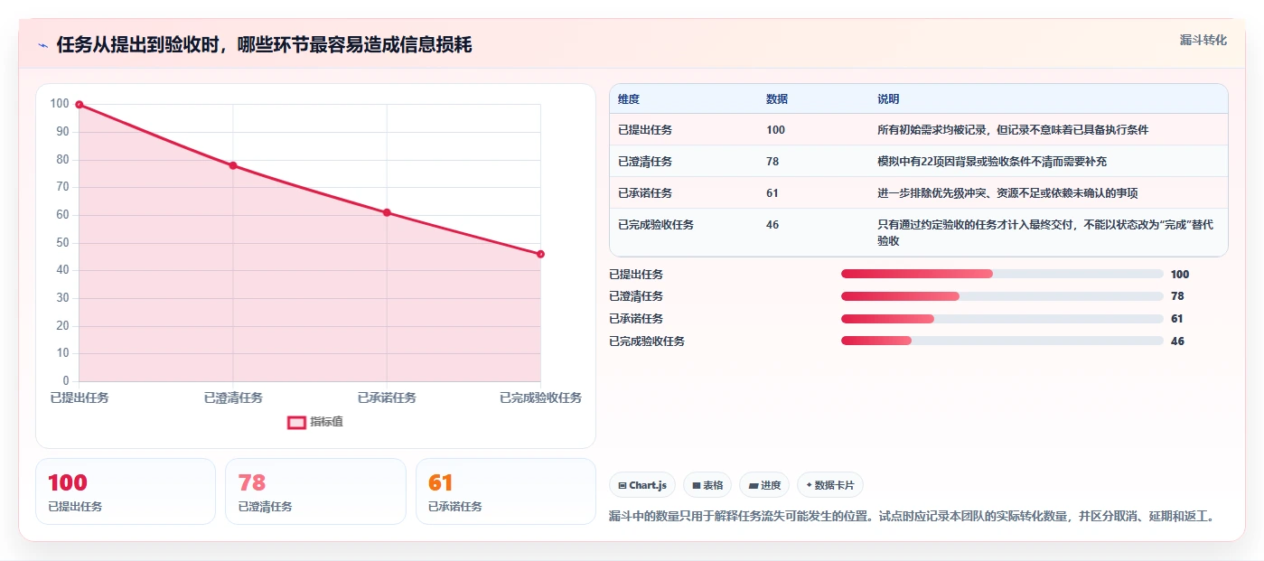
Task: Click the chart data point at 78
Action: click(x=233, y=165)
